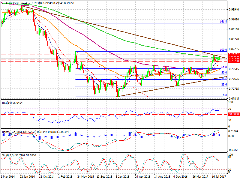Select the 61.8 Fibonacci retracement label

pos(223,67)
